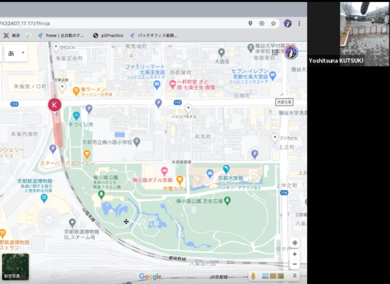Expand the imagery strip chevron at bottom right
Screen dimensions: 390x284
click(x=295, y=276)
